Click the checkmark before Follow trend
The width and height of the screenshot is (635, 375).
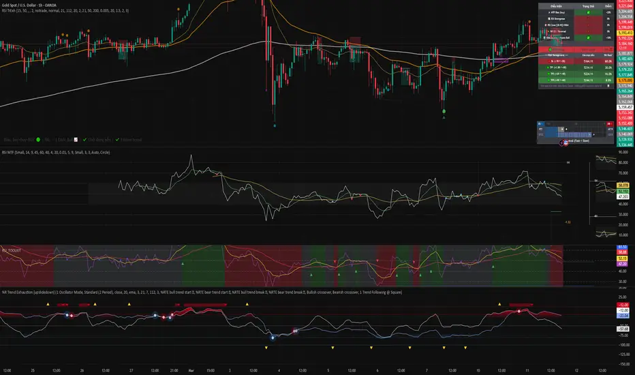pos(117,140)
